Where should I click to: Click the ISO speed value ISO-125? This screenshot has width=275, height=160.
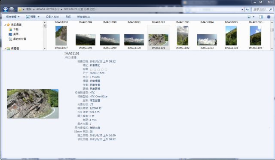click(x=95, y=112)
